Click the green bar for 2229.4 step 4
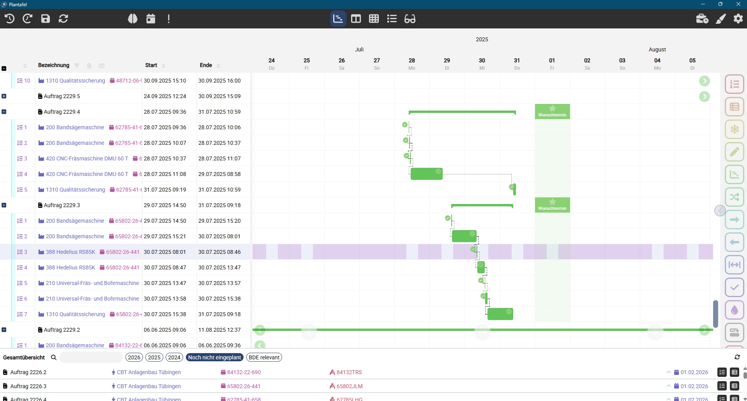The width and height of the screenshot is (747, 401). (427, 174)
